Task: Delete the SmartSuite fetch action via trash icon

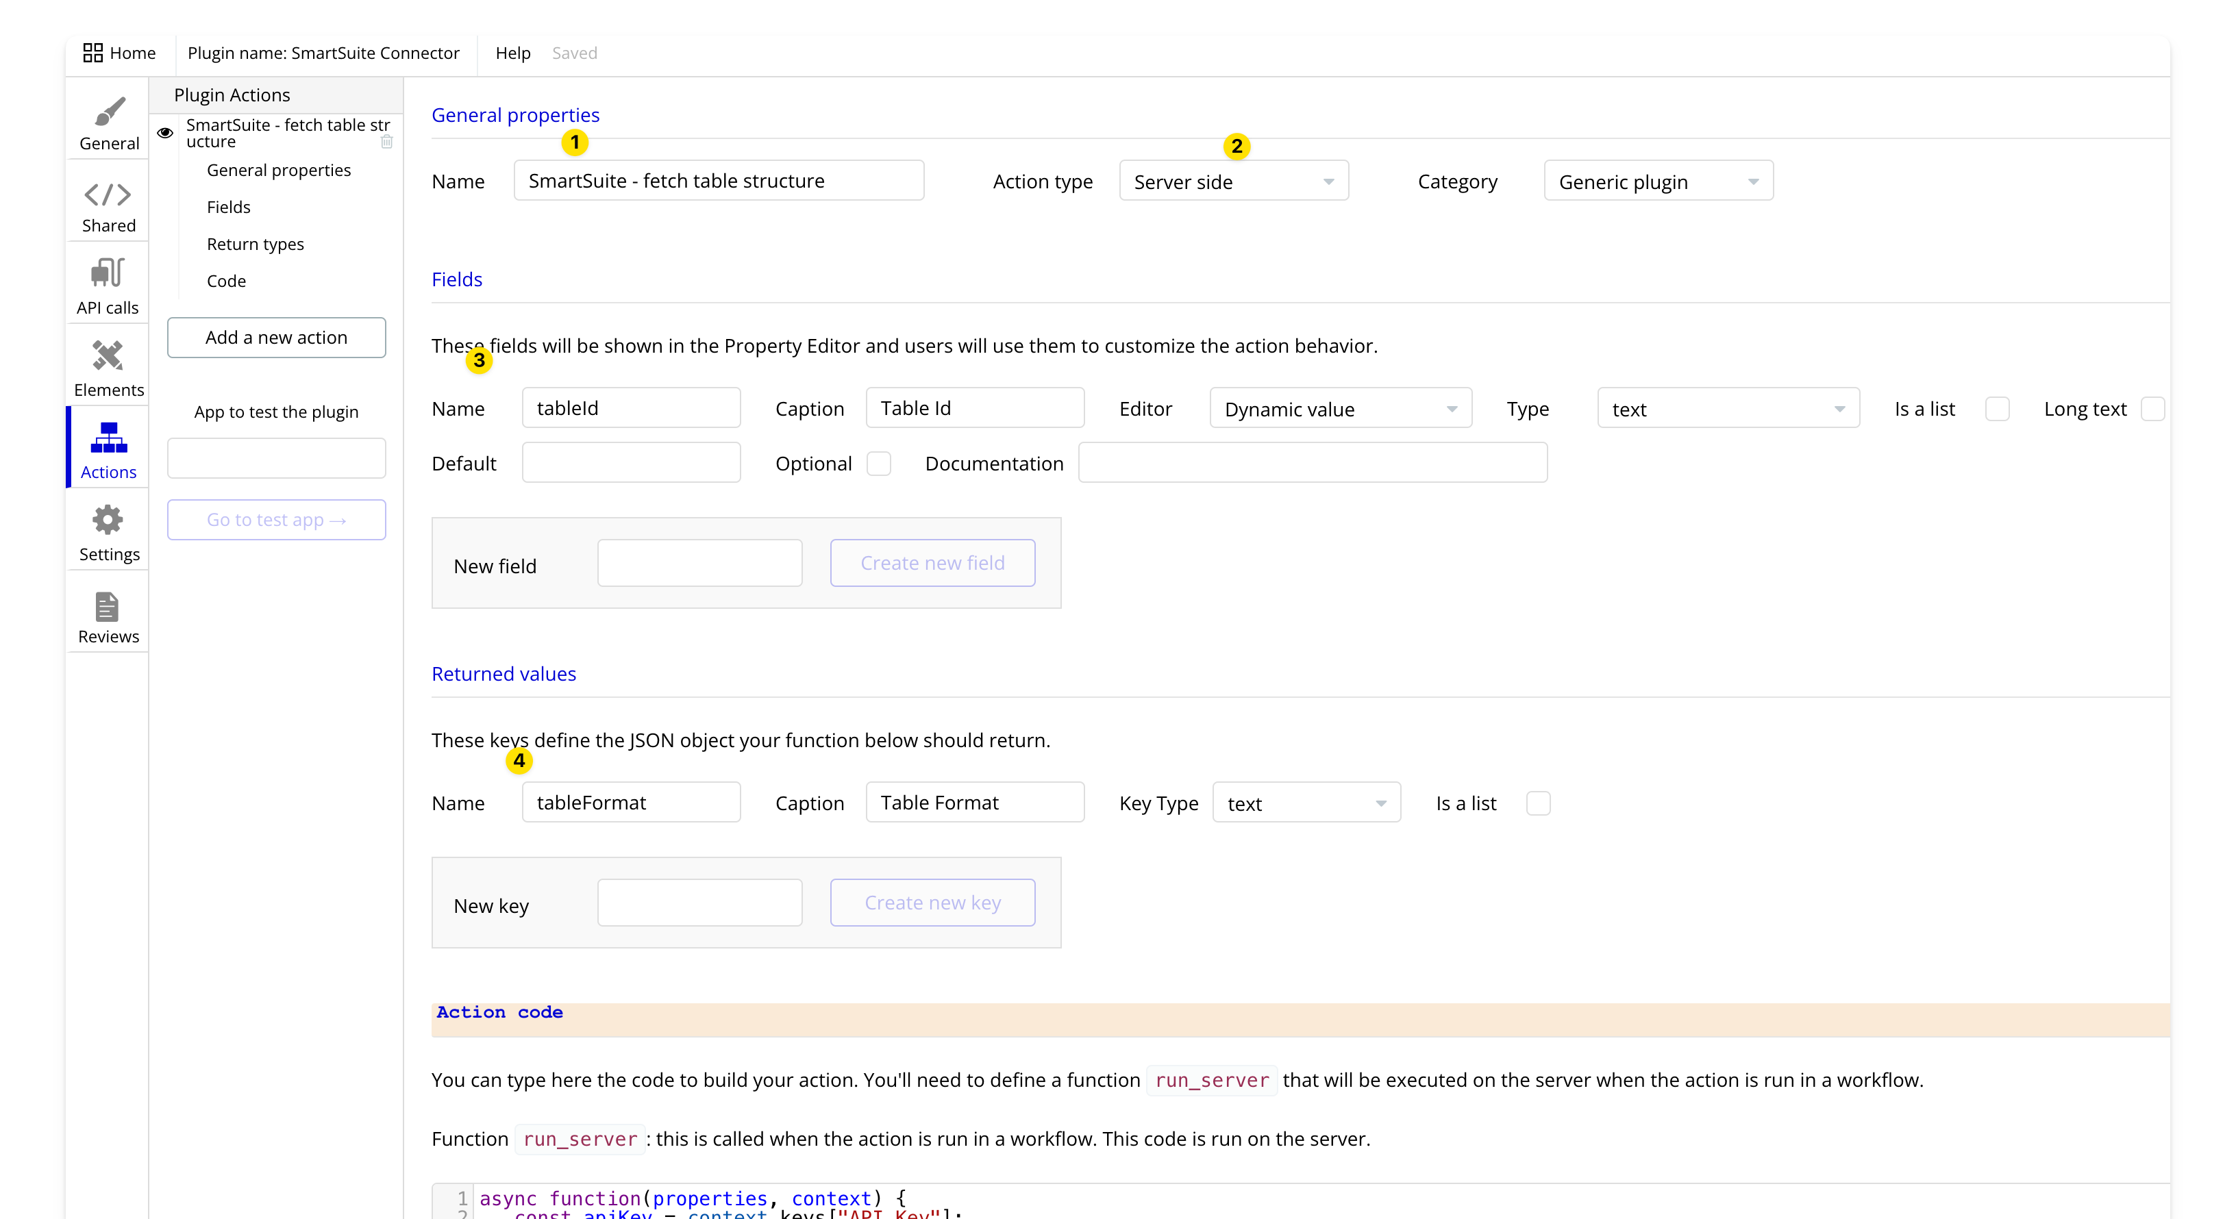Action: pos(387,142)
